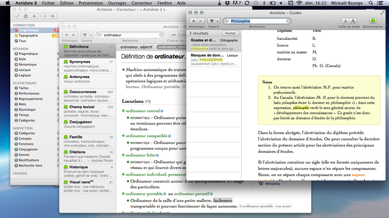The width and height of the screenshot is (389, 218).
Task: Select the Synonymes dictionary
Action: 88,66
